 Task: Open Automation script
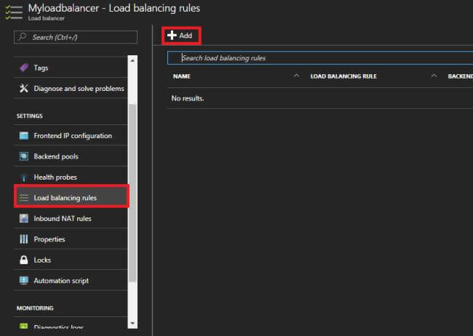71,281
